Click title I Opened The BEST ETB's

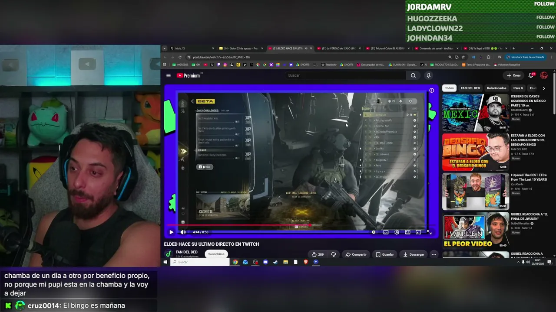pyautogui.click(x=529, y=177)
